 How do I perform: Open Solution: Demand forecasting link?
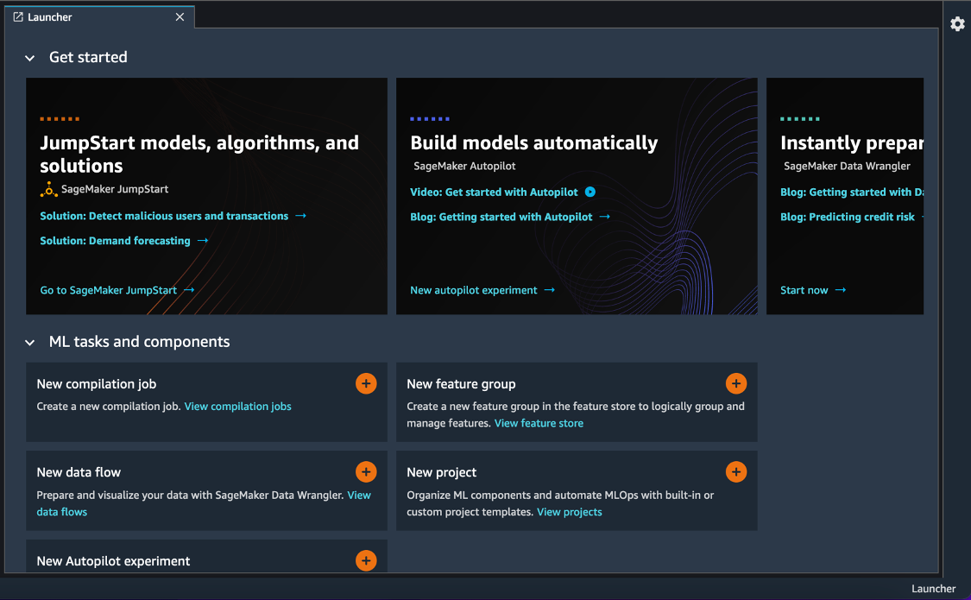[115, 241]
